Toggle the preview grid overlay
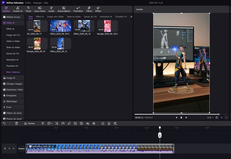The image size is (231, 159). coord(221,118)
